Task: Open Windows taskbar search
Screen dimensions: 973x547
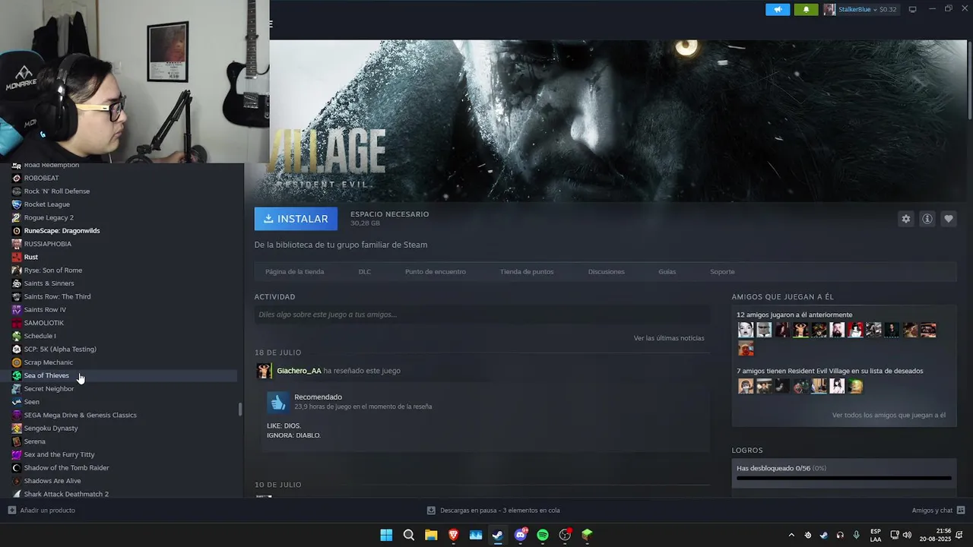Action: (x=409, y=535)
